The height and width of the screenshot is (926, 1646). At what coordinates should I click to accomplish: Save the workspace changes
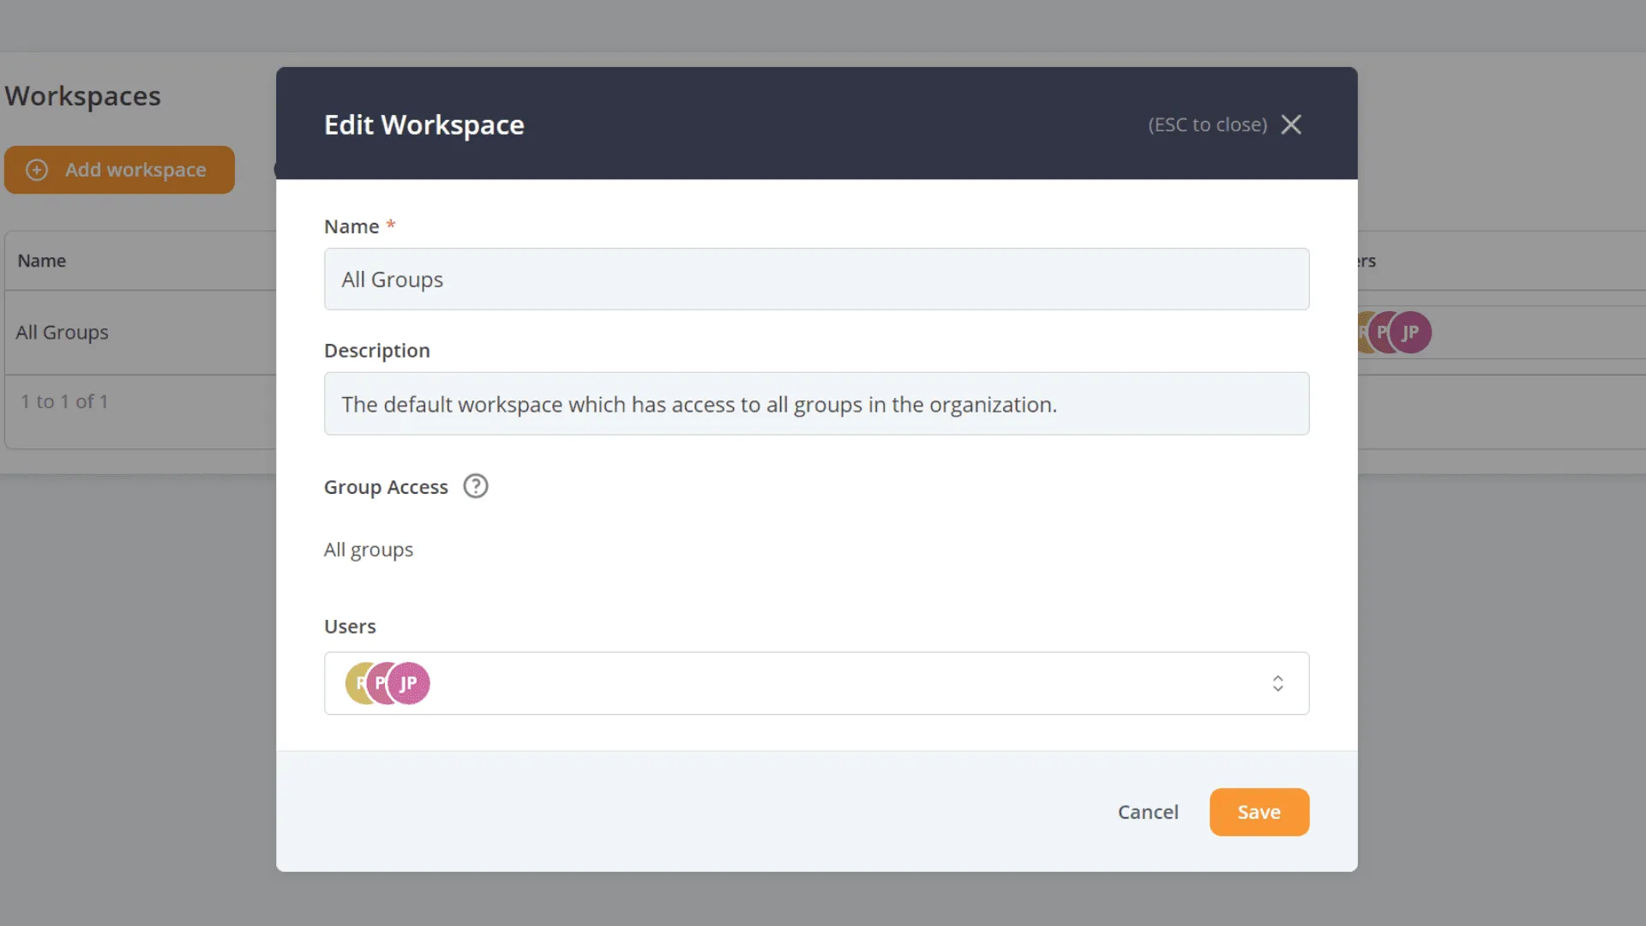pyautogui.click(x=1259, y=811)
